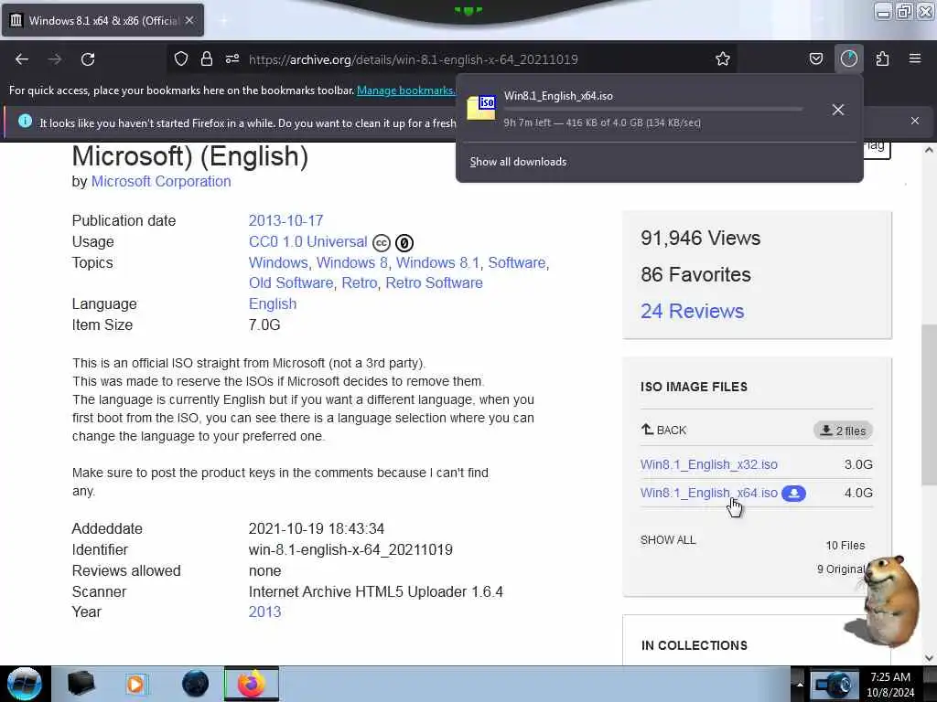This screenshot has width=937, height=702.
Task: Select the Windows 8.1 x64 & x86 tab
Action: click(x=102, y=20)
